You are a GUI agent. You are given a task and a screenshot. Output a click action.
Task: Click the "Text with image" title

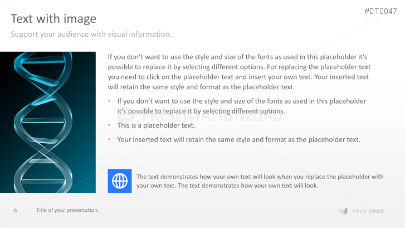click(x=53, y=19)
